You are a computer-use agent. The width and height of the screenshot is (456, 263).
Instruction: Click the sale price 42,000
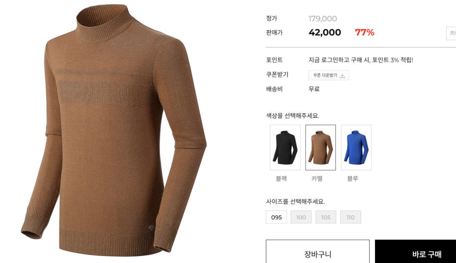coord(325,33)
